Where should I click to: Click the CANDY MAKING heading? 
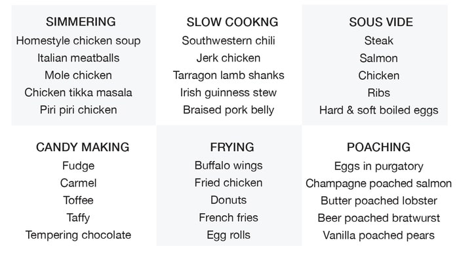click(x=83, y=147)
